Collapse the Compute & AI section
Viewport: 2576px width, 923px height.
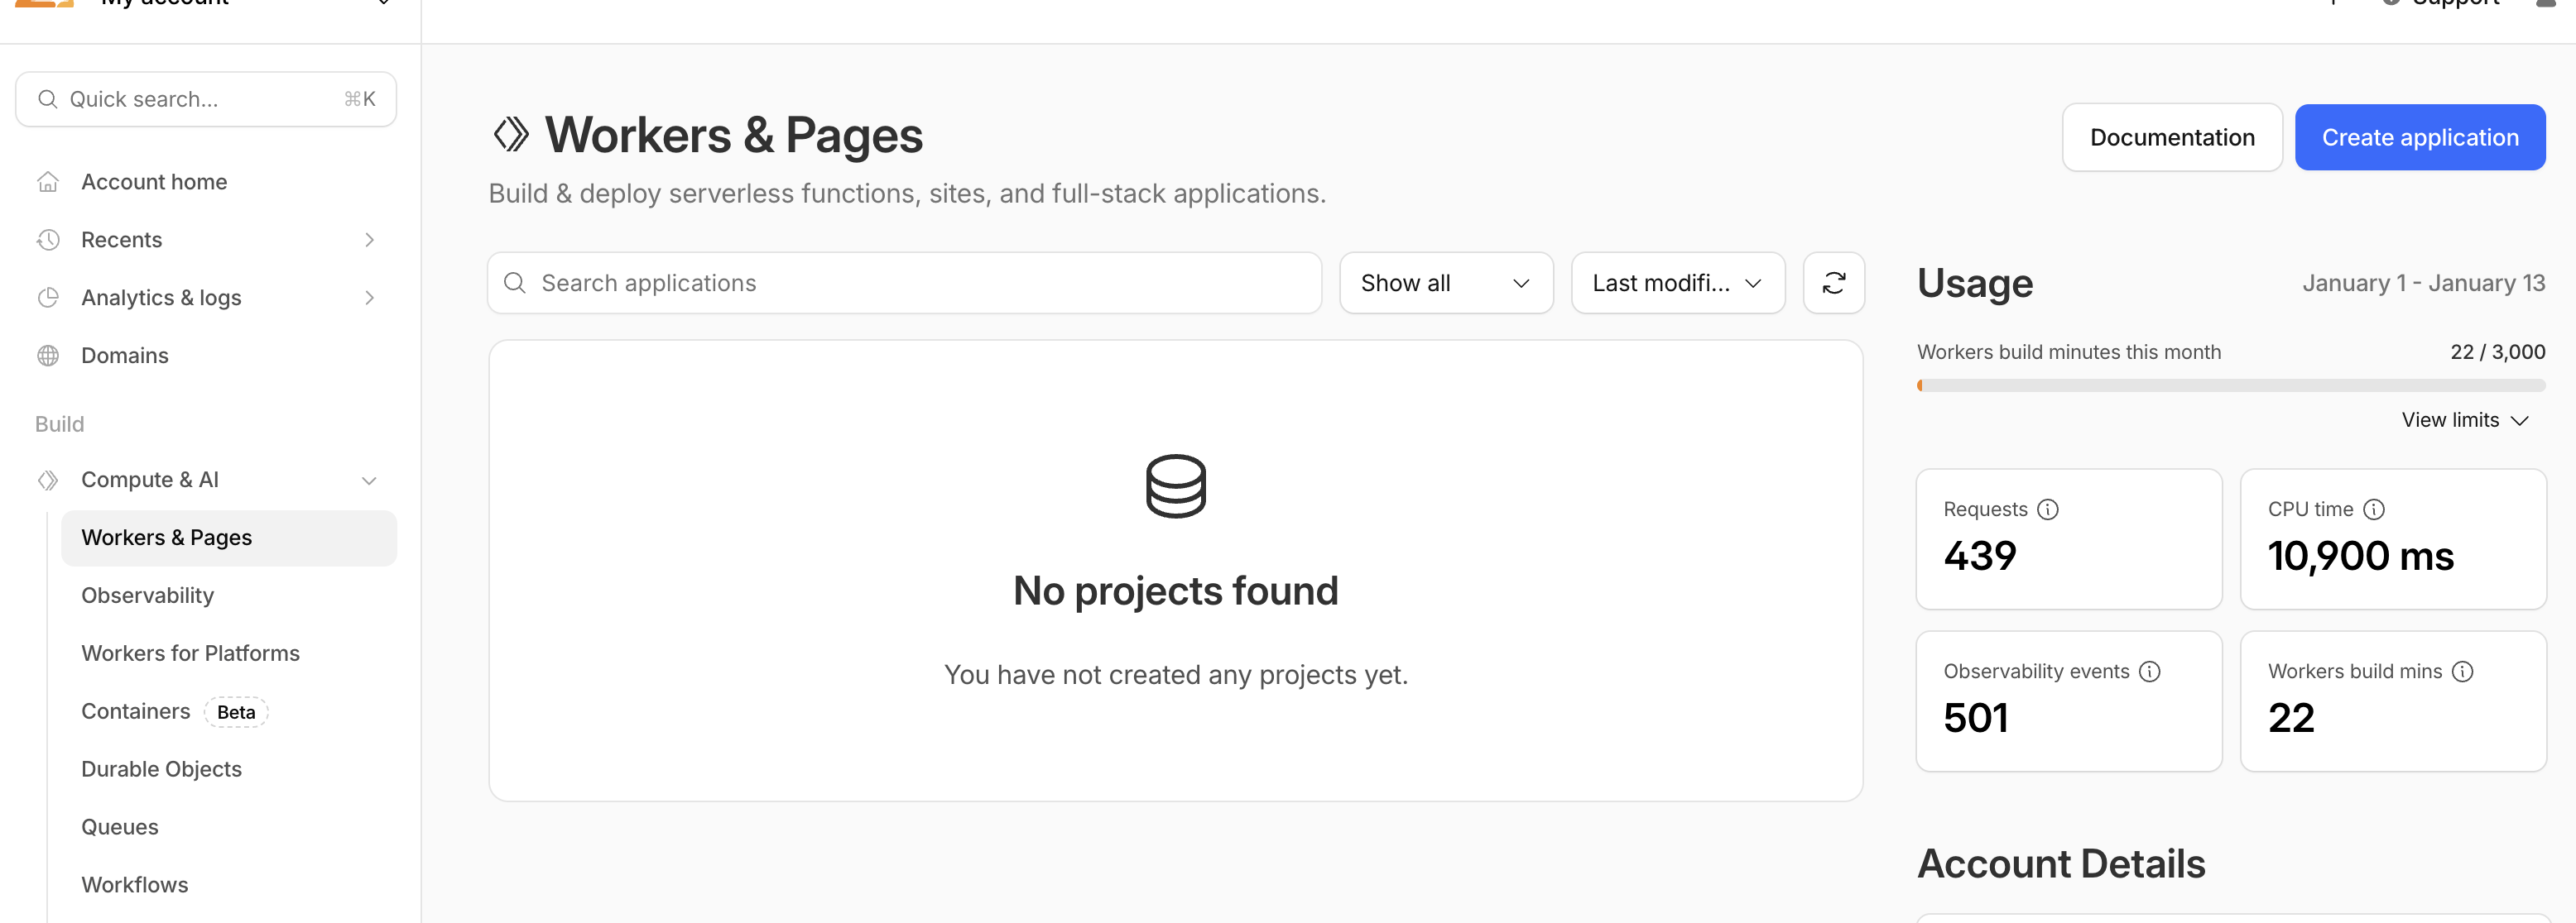[369, 481]
